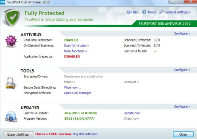This screenshot has height=139, width=197.
Task: Click the padlock Tools section icon
Action: point(10,83)
